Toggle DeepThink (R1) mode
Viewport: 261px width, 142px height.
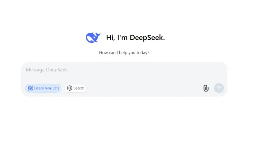click(43, 88)
